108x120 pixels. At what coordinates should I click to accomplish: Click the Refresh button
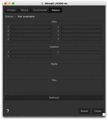54,98
